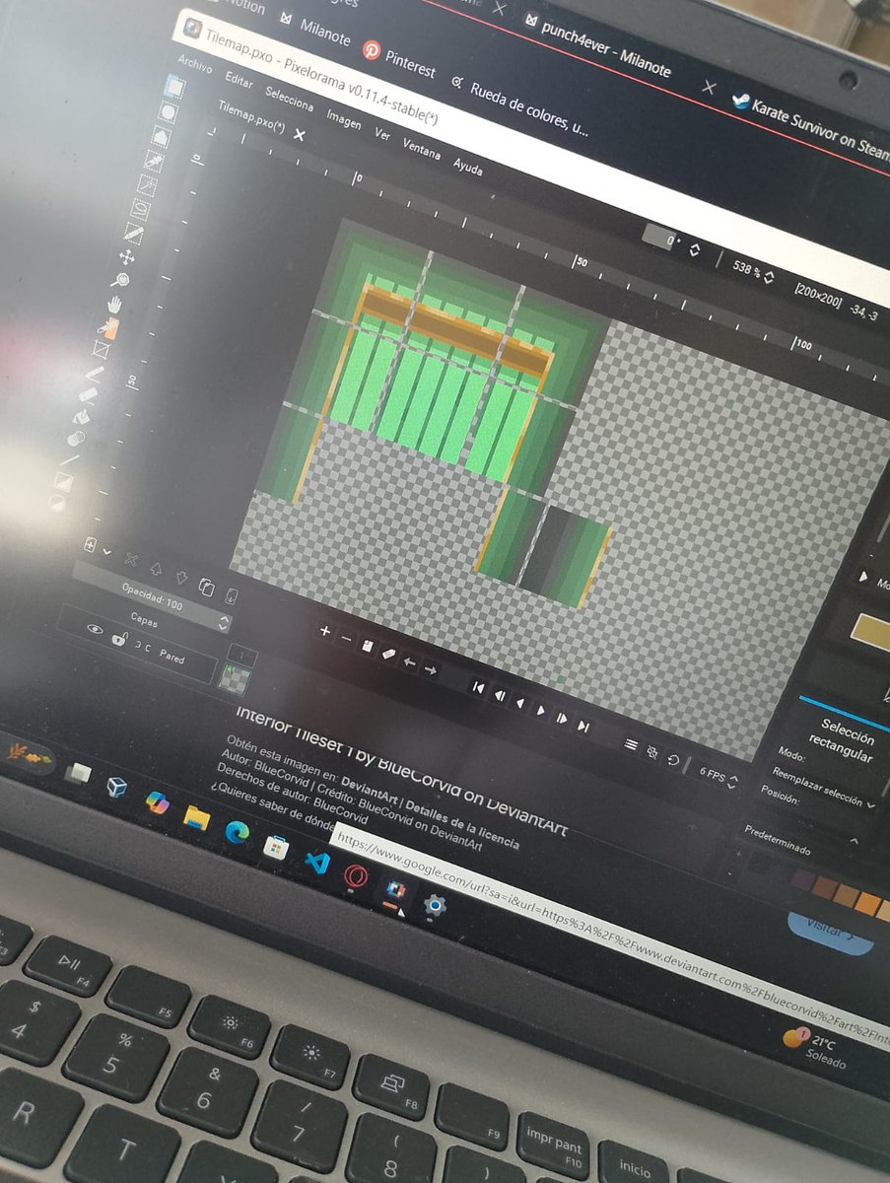Move frame right with arrow icon
The height and width of the screenshot is (1183, 890).
click(430, 669)
